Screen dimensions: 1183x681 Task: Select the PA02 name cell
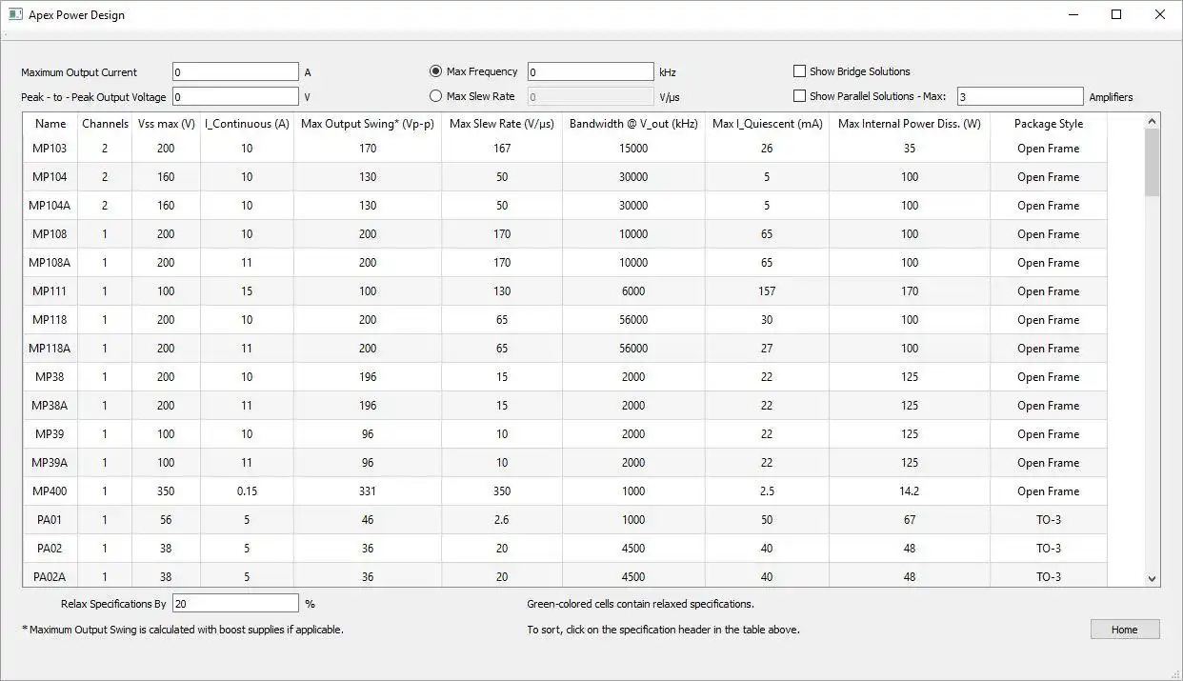(50, 549)
